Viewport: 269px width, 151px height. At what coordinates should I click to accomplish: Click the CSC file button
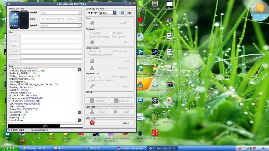pos(14,56)
